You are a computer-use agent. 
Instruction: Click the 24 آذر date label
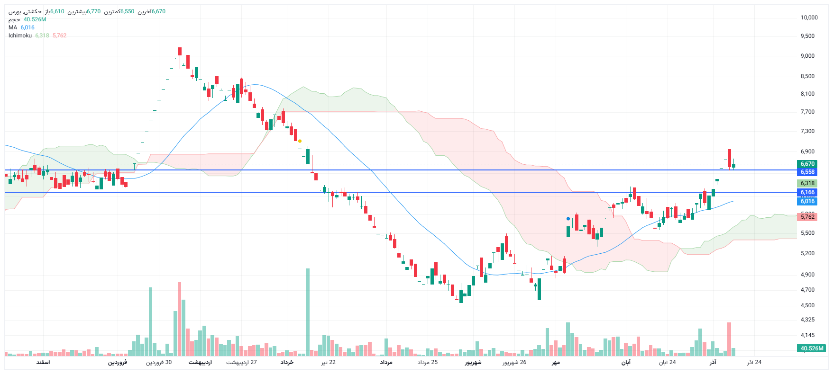pyautogui.click(x=754, y=362)
